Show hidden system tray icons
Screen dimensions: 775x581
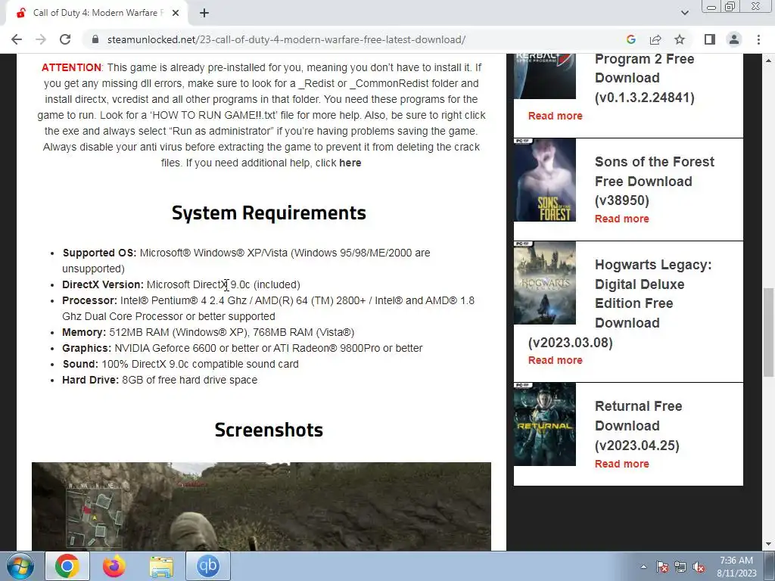643,567
